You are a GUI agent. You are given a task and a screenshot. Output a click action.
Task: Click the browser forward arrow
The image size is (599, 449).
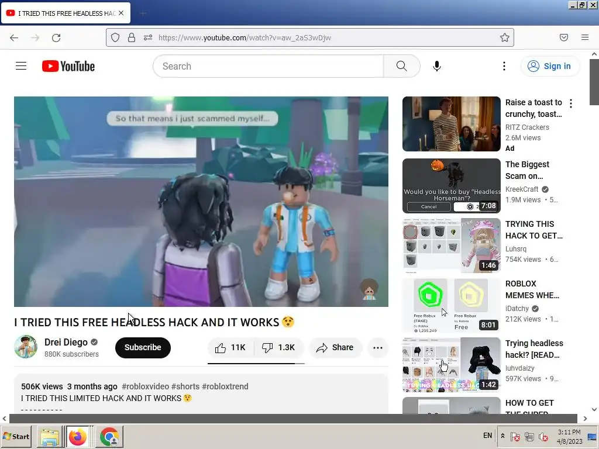coord(35,37)
